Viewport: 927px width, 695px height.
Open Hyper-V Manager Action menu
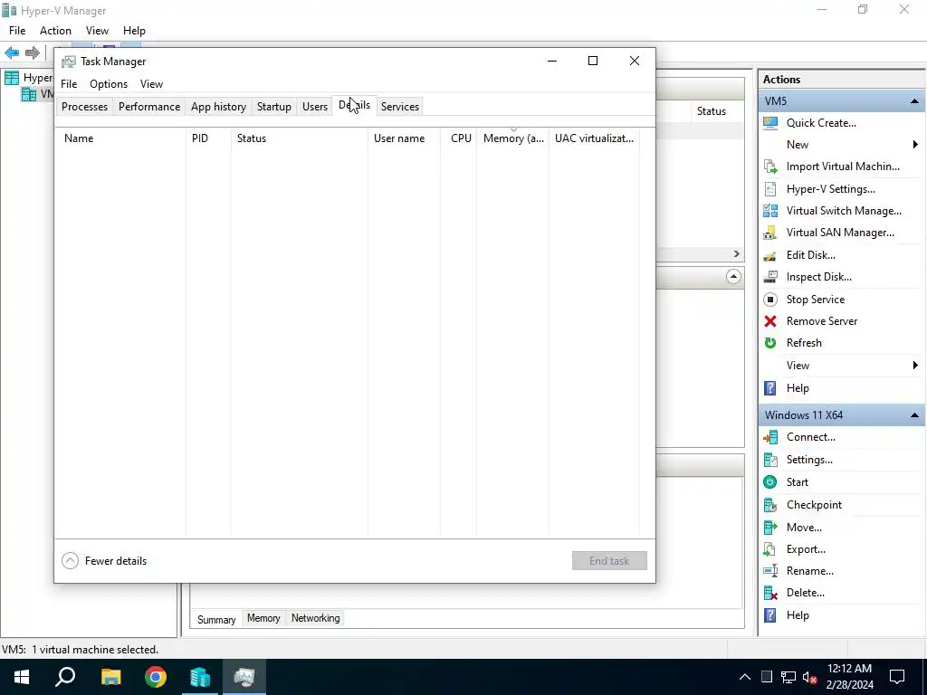pyautogui.click(x=55, y=31)
